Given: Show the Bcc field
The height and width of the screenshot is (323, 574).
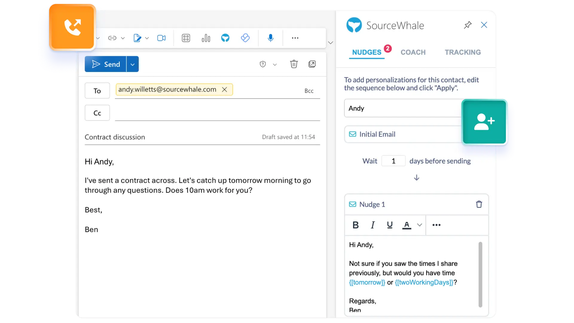Looking at the screenshot, I should [x=309, y=91].
